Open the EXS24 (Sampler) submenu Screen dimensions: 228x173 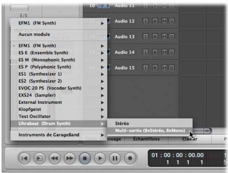pyautogui.click(x=59, y=95)
